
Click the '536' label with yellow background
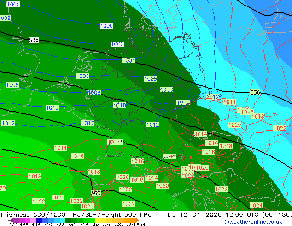255,93
